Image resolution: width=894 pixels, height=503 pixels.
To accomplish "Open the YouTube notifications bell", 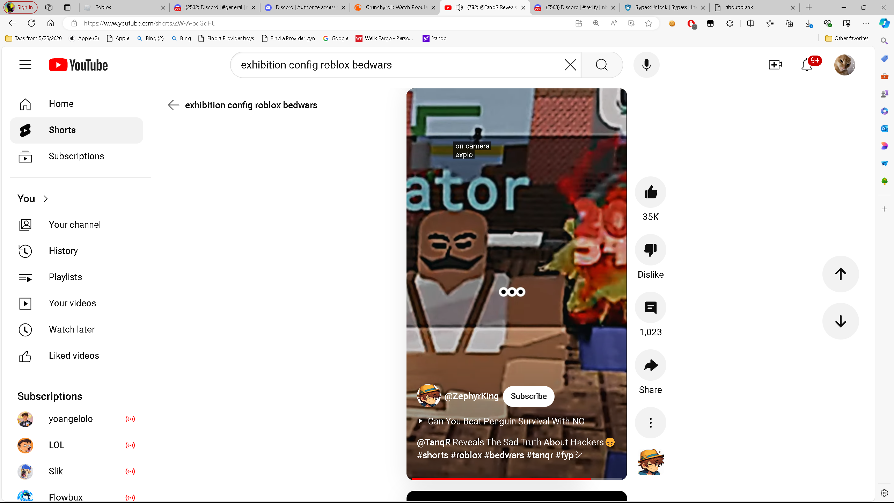I will (x=807, y=65).
